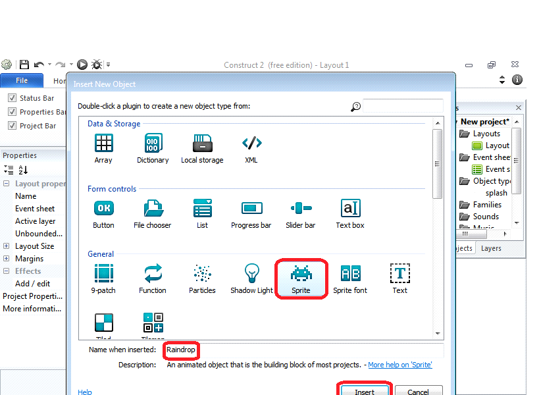This screenshot has height=395, width=539.
Task: Click the Name when inserted field
Action: [304, 350]
